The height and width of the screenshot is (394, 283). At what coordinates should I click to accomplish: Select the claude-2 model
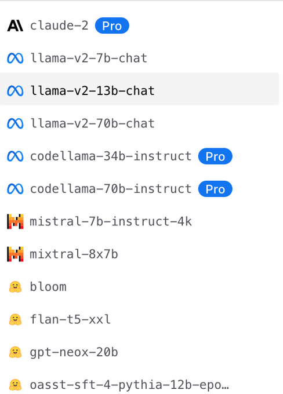(x=139, y=25)
